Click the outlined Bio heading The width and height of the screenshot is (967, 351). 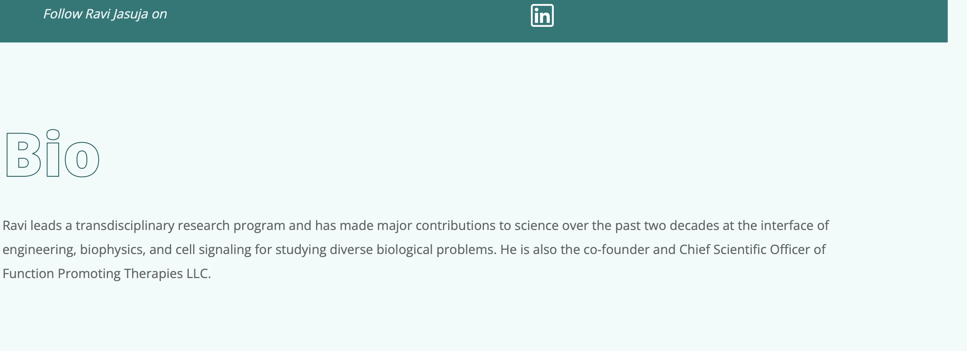click(53, 154)
